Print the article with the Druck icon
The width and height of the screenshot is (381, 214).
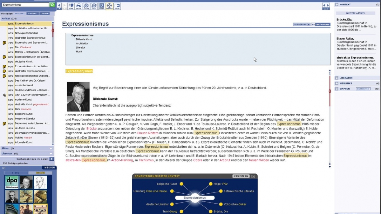click(x=78, y=6)
